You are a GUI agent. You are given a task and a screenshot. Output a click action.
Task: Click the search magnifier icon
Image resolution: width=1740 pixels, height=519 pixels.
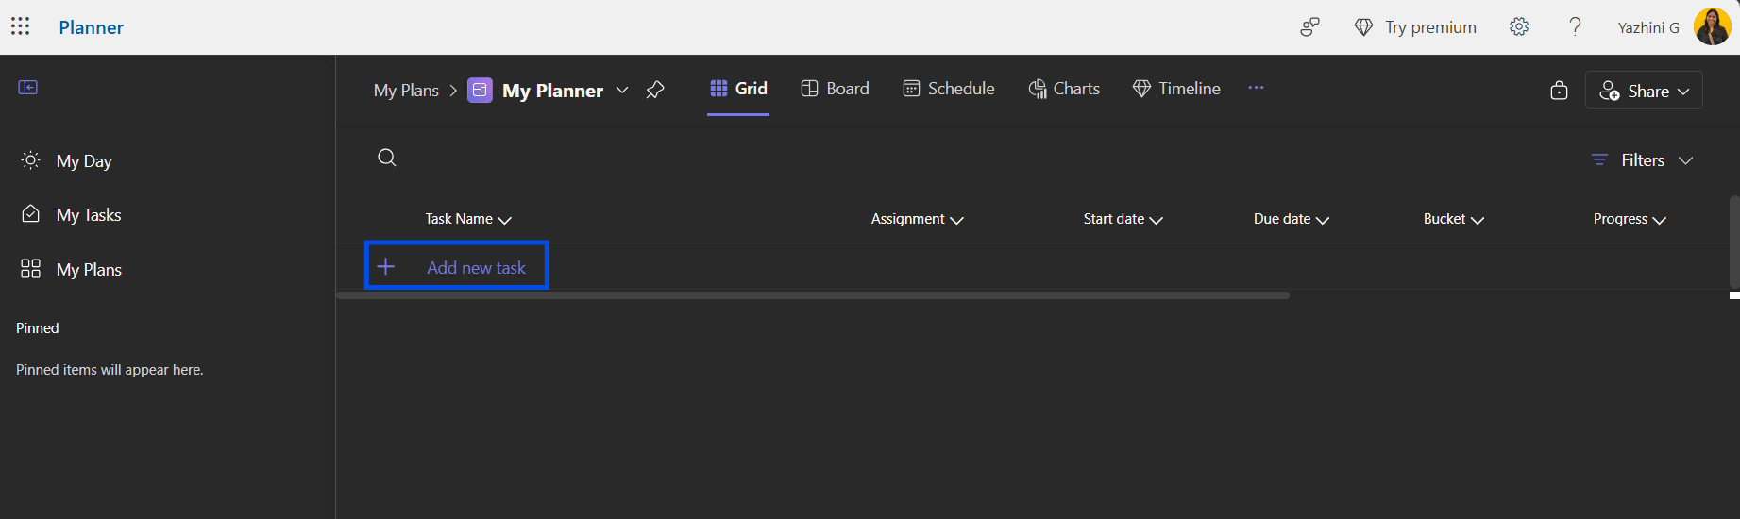(x=387, y=158)
